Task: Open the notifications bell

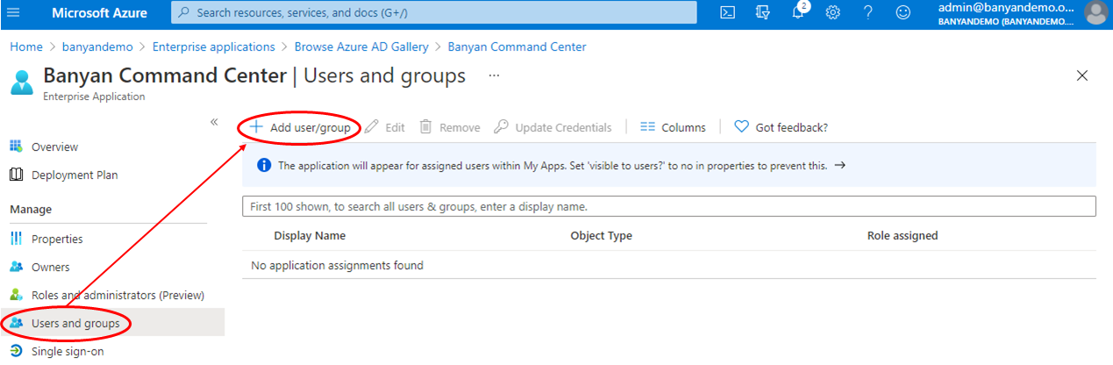Action: (x=798, y=13)
